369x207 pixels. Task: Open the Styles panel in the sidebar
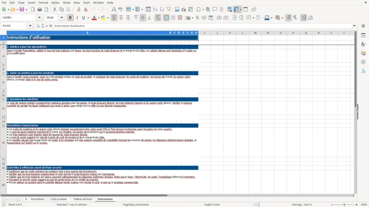coord(363,44)
